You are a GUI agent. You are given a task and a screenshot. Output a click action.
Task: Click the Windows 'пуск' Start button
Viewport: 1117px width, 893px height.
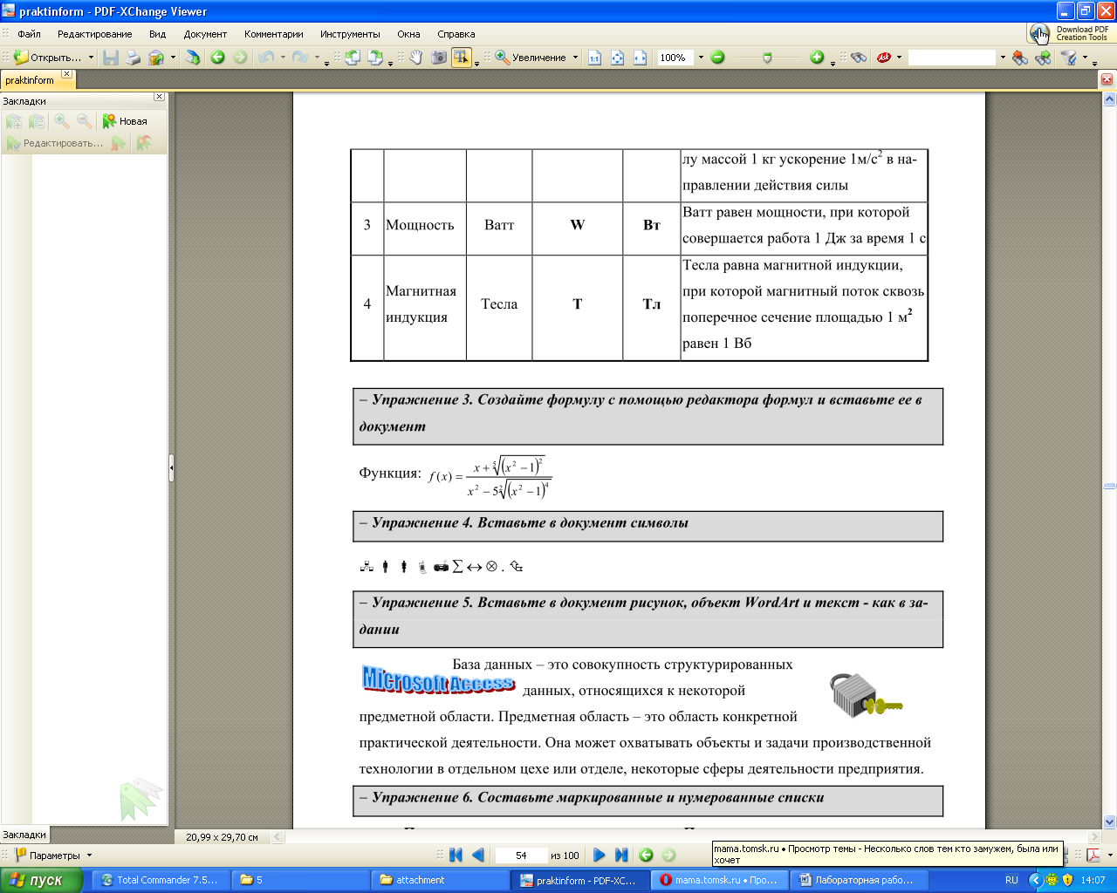tap(41, 880)
